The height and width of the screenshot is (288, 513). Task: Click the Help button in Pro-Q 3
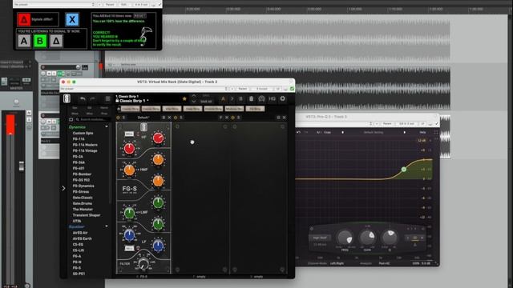click(x=422, y=133)
